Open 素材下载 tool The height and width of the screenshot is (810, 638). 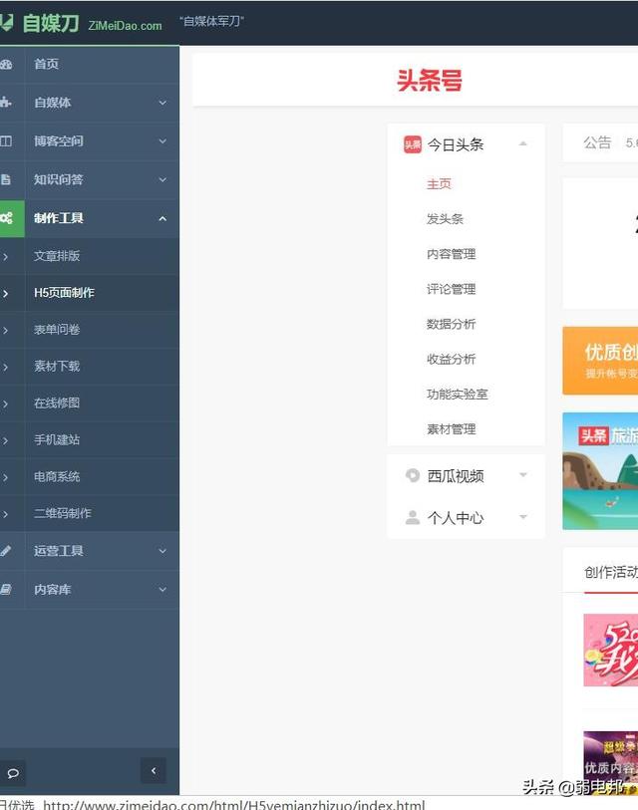tap(57, 366)
